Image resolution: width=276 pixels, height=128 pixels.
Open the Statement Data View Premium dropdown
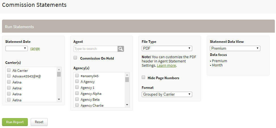tap(235, 48)
